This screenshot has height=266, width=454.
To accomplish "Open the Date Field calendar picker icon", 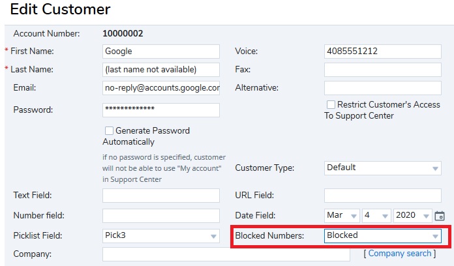I will pos(440,216).
